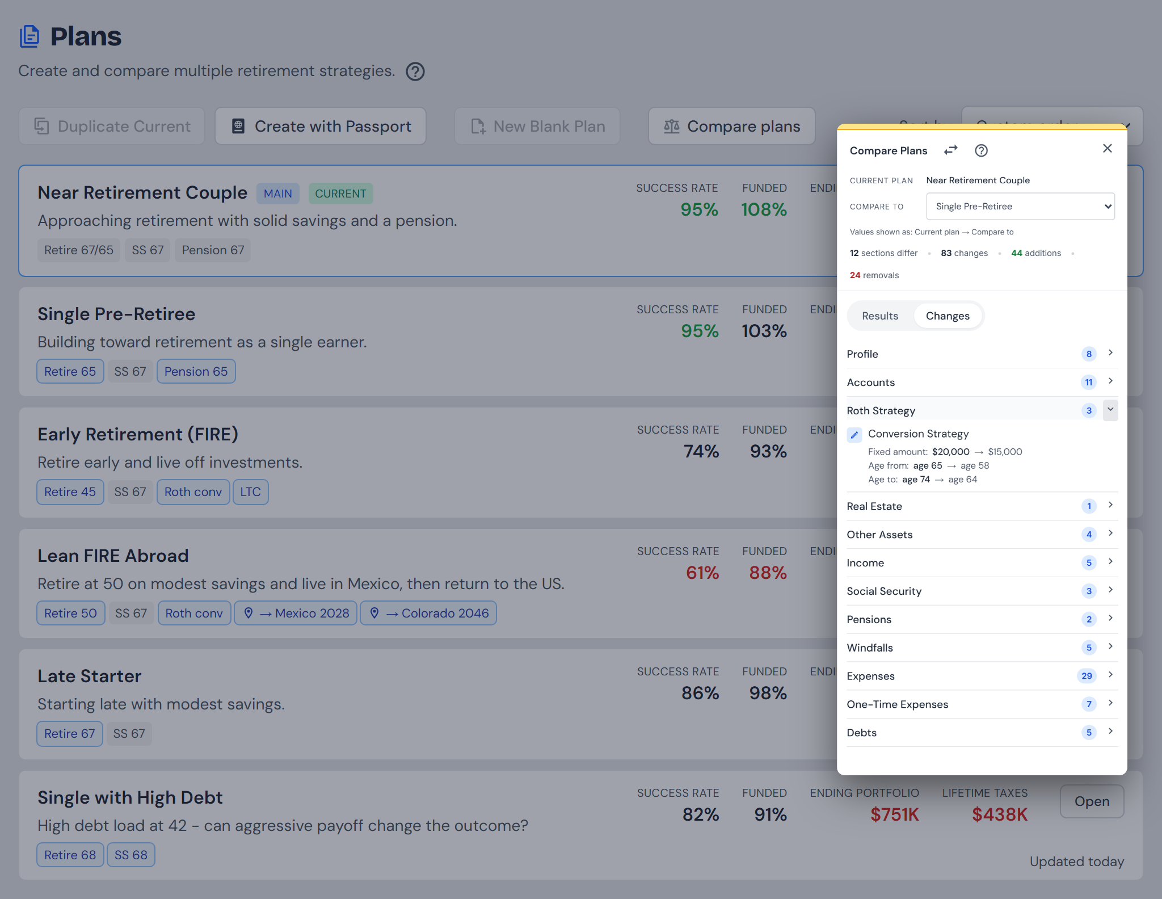Select the Changes tab
This screenshot has width=1162, height=899.
[x=948, y=316]
